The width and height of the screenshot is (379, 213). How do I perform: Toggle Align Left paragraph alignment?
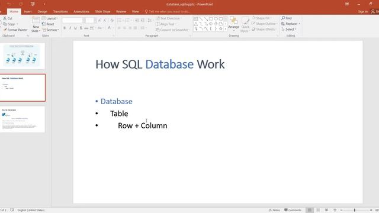coord(119,28)
